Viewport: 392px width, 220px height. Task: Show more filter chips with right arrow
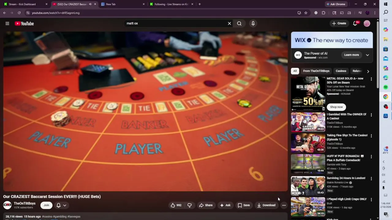tap(368, 71)
